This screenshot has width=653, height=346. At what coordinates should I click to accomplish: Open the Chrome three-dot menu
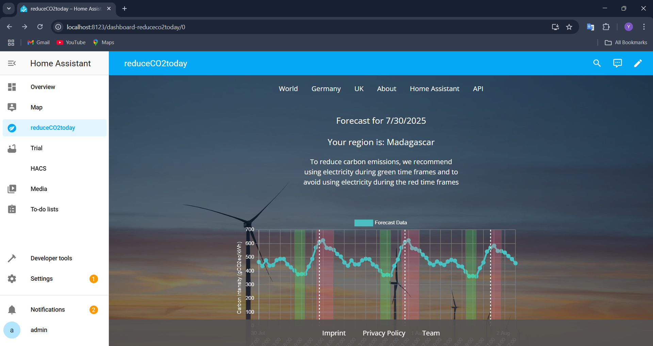[644, 27]
